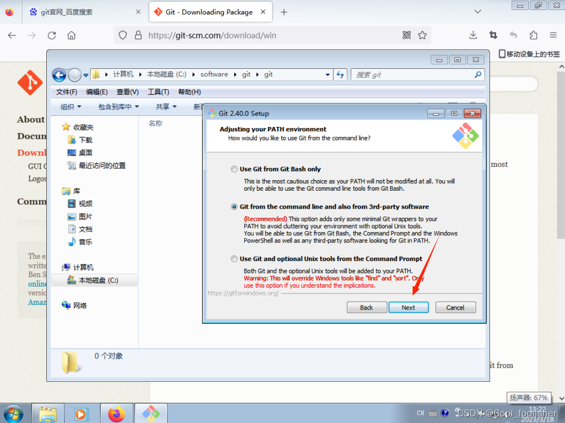This screenshot has width=565, height=423.
Task: Click the Explorer refresh address button
Action: point(340,75)
